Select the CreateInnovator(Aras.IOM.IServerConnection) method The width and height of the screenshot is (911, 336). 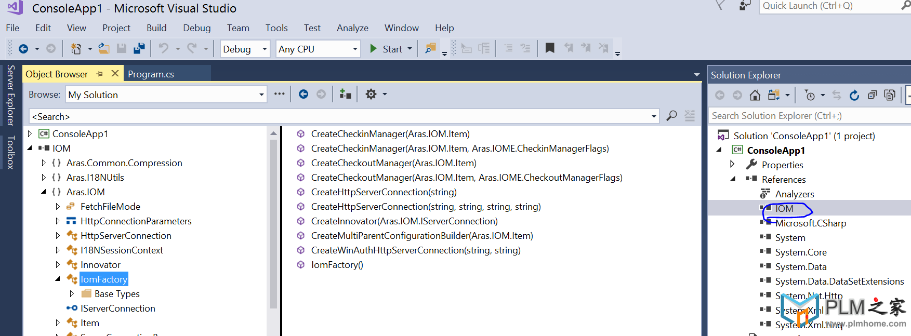404,221
